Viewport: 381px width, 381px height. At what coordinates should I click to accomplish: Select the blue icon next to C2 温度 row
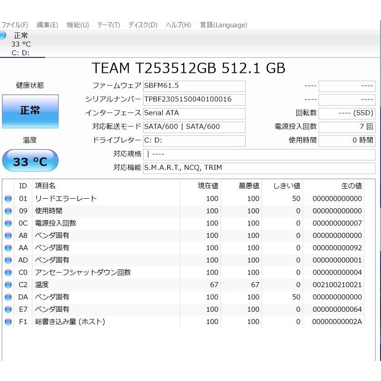click(8, 284)
